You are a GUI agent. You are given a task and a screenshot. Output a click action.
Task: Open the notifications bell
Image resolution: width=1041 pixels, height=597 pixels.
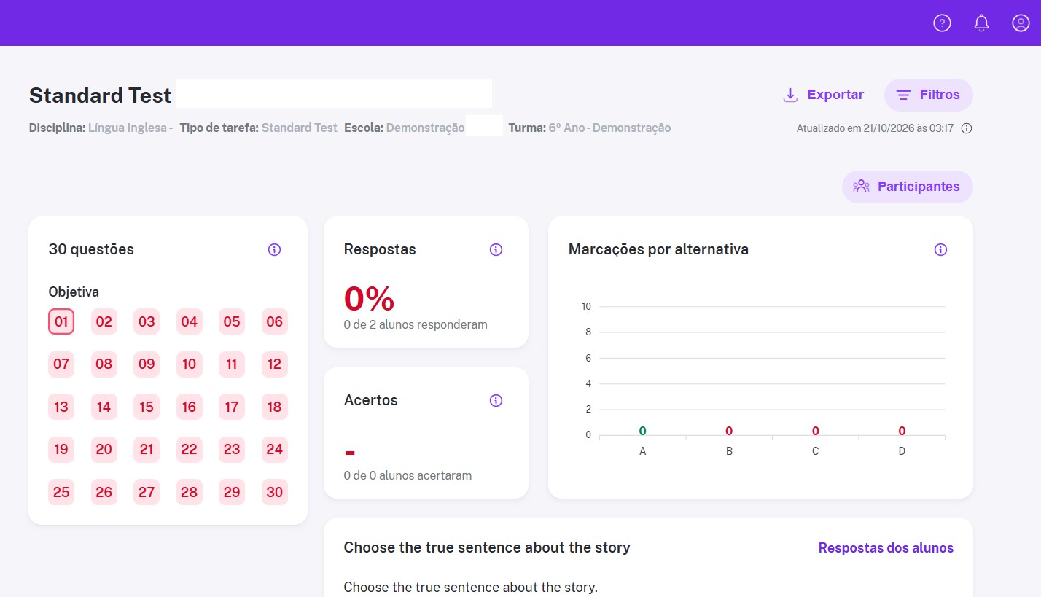click(x=981, y=23)
